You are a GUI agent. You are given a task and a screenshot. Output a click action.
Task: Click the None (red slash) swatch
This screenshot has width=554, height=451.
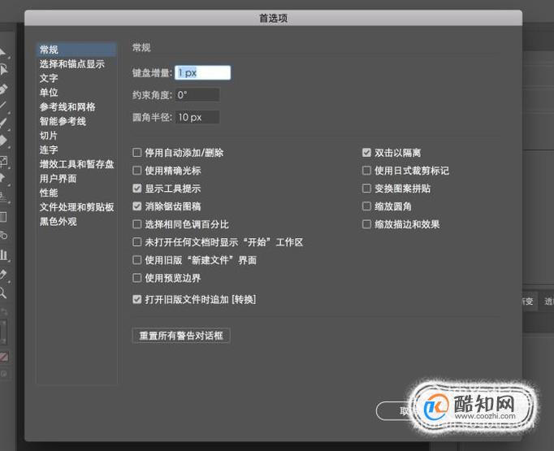coord(4,357)
